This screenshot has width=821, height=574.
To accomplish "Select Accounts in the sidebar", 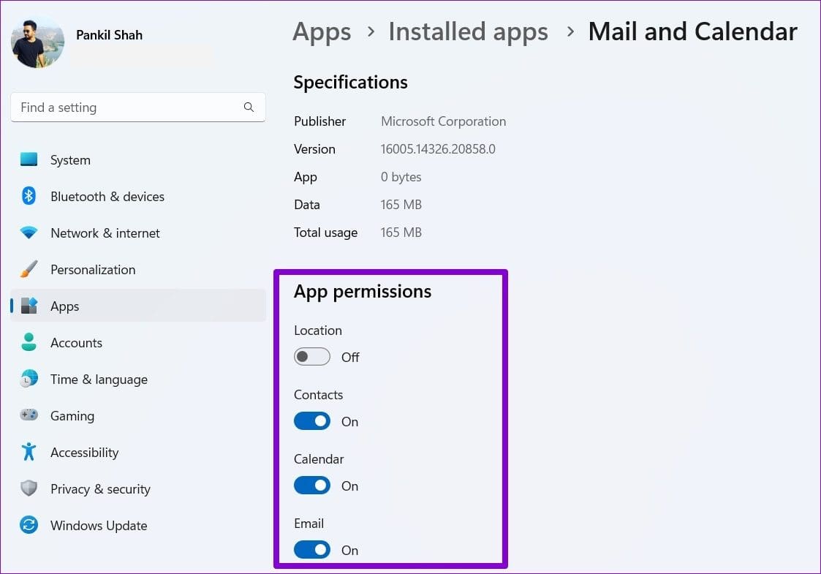I will click(137, 342).
